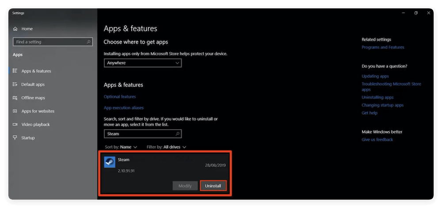Click the Home icon in sidebar

click(x=15, y=29)
